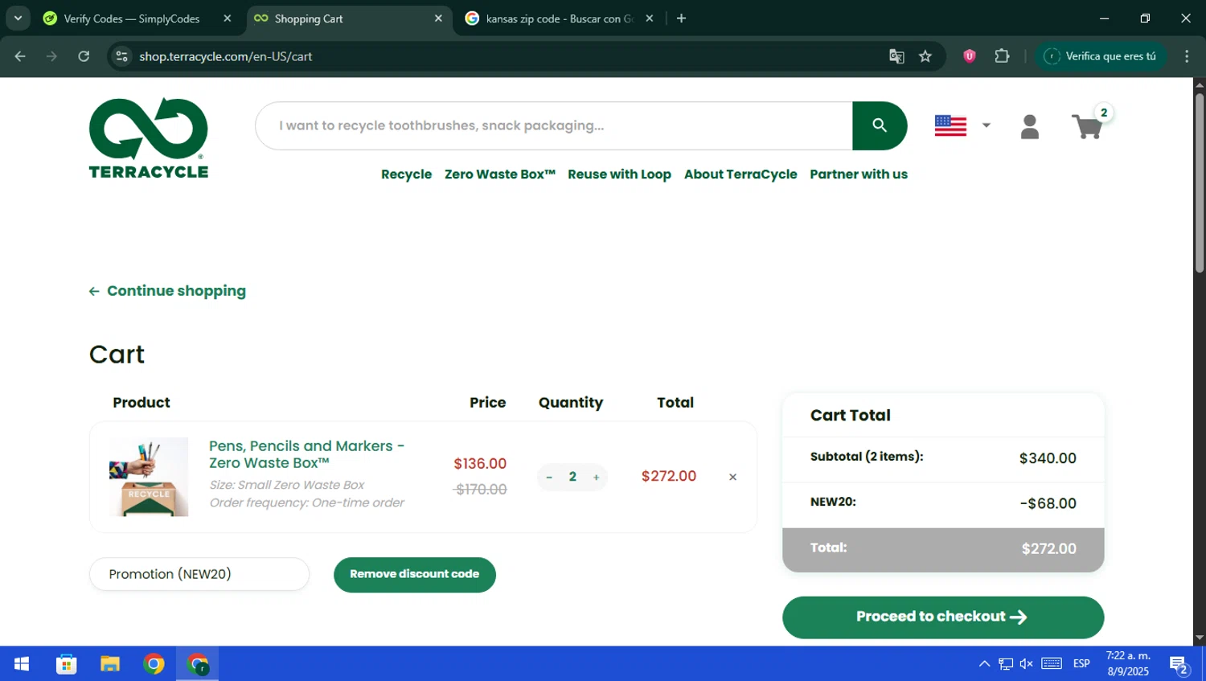Open the Windows Start menu
This screenshot has width=1206, height=681.
(22, 664)
